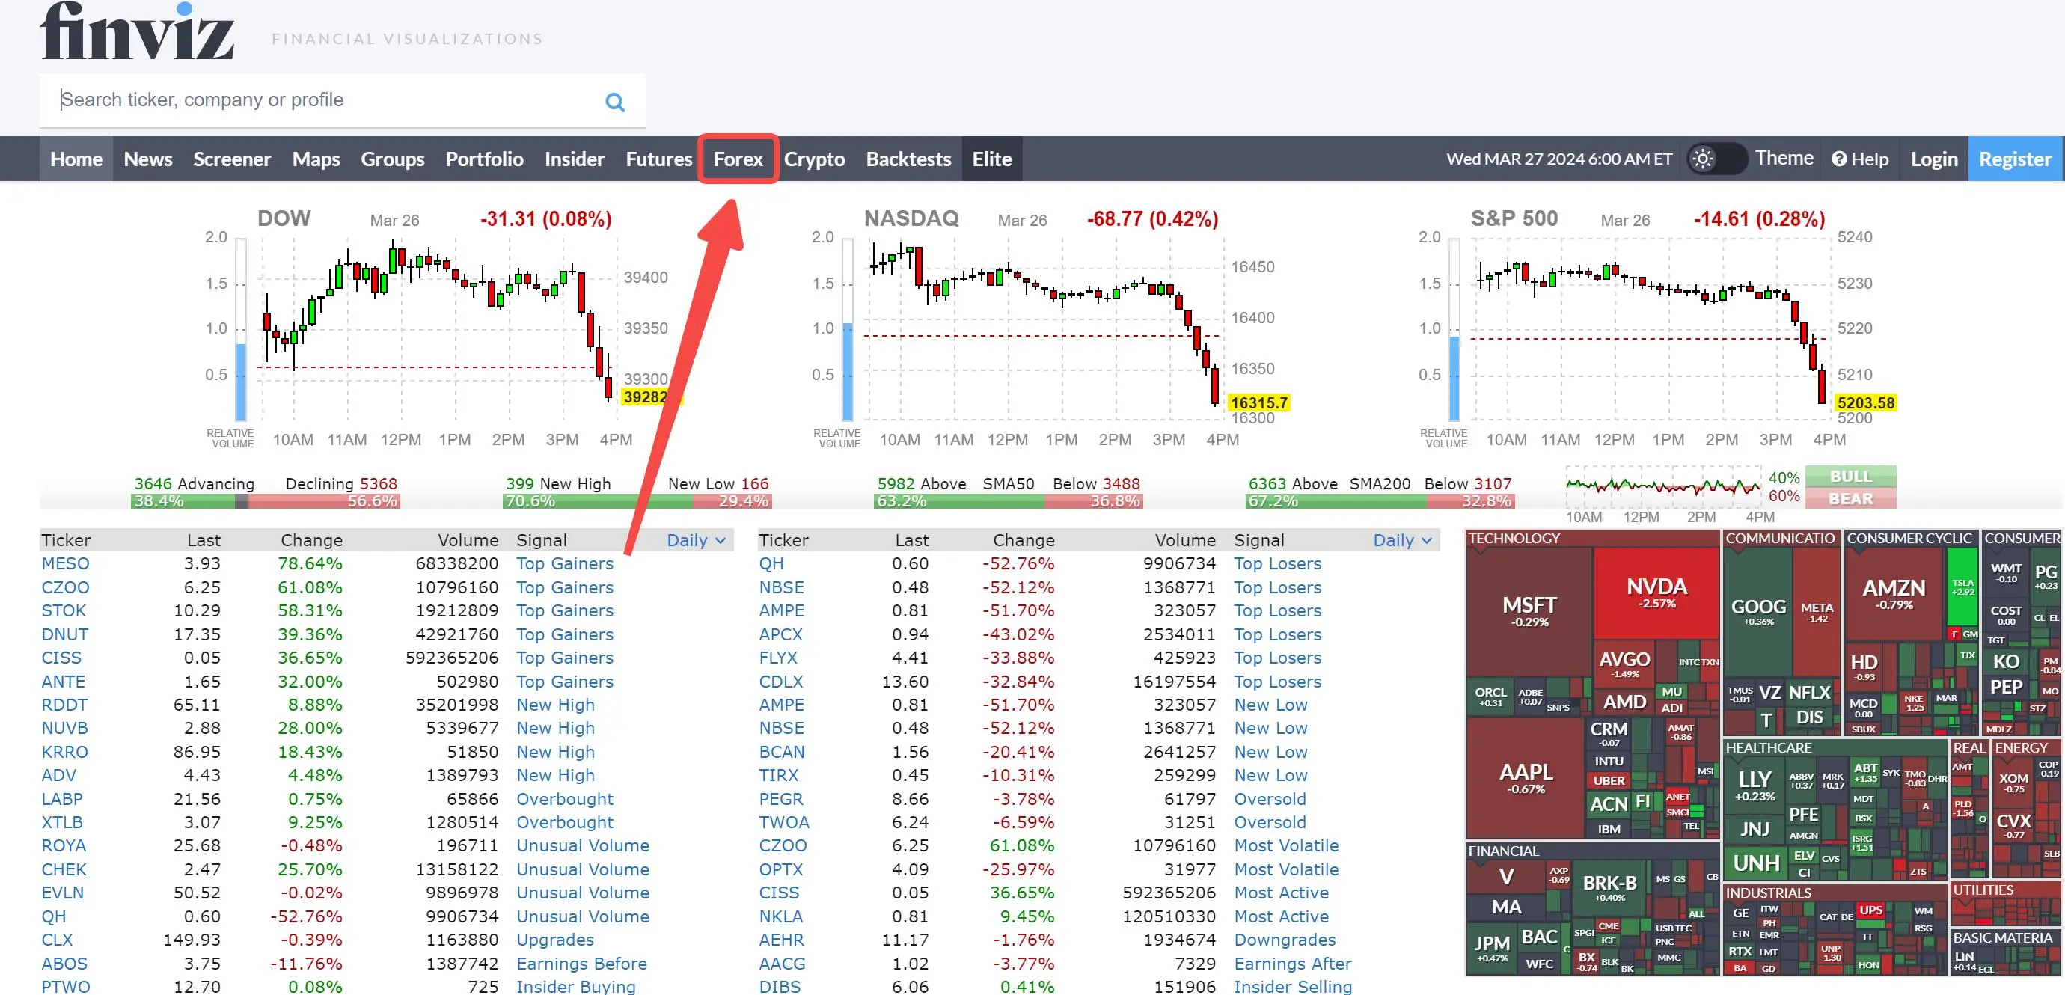Click Unusual Volume signal for ROYA
Screen dimensions: 2065x995
click(583, 846)
